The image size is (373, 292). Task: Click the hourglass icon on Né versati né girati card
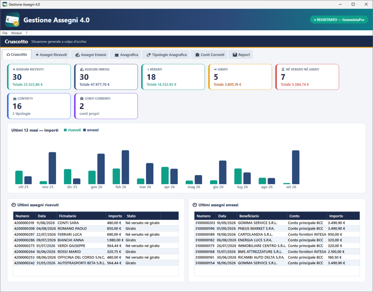point(283,70)
